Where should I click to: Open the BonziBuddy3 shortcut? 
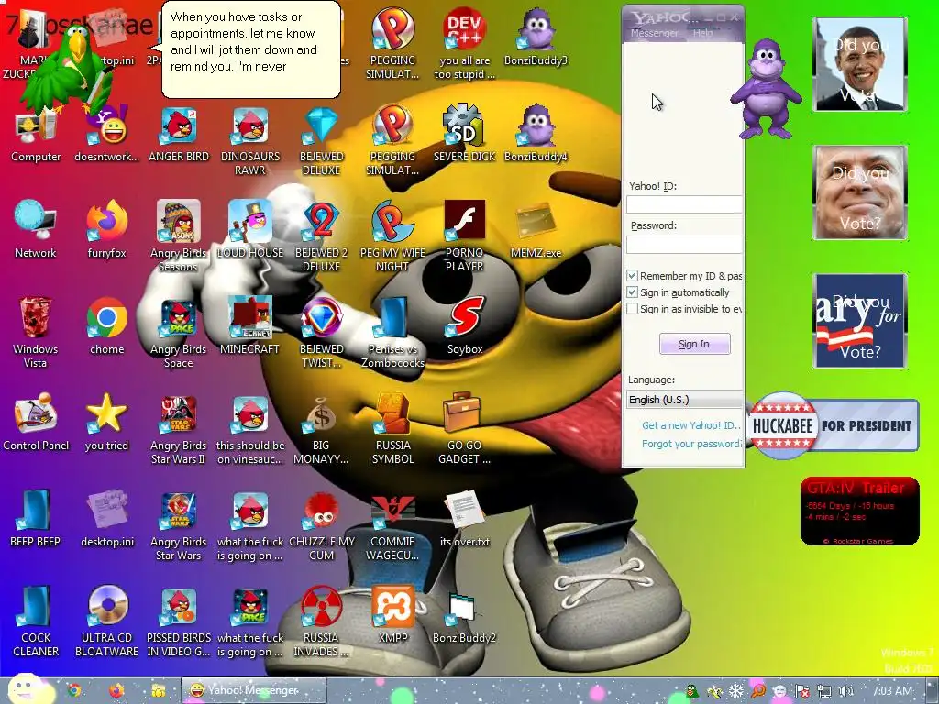tap(536, 28)
